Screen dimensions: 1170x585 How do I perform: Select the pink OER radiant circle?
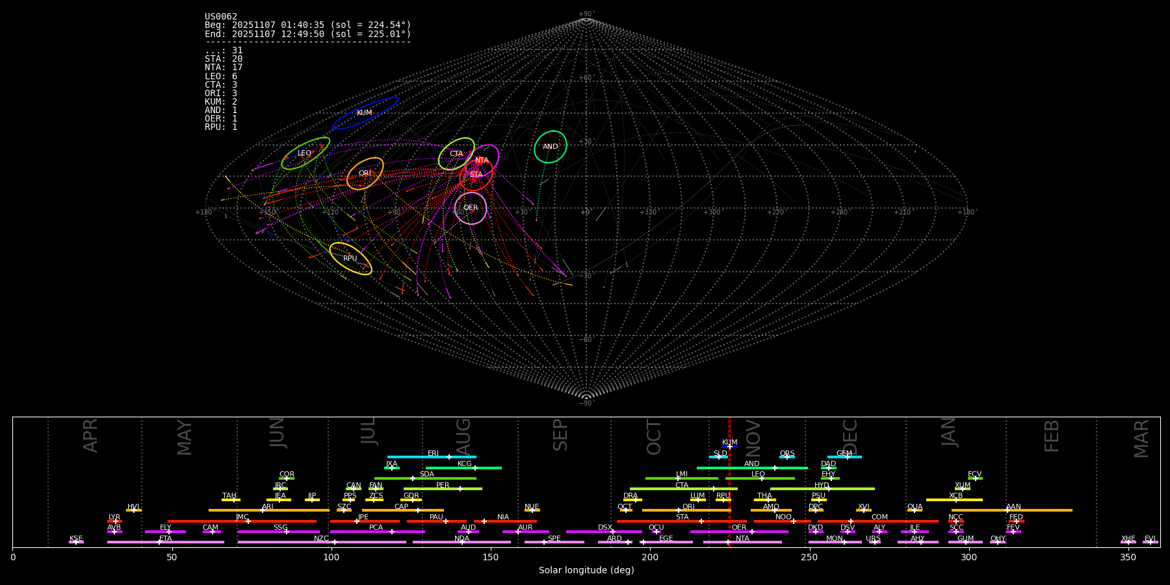click(471, 208)
